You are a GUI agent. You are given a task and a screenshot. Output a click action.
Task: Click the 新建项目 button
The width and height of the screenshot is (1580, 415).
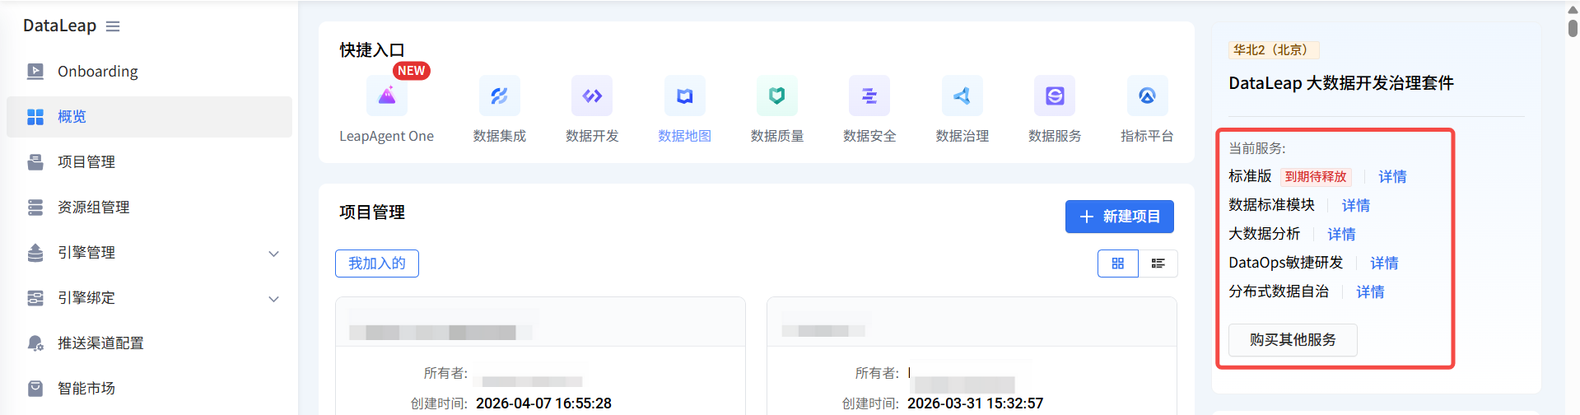[x=1120, y=217]
